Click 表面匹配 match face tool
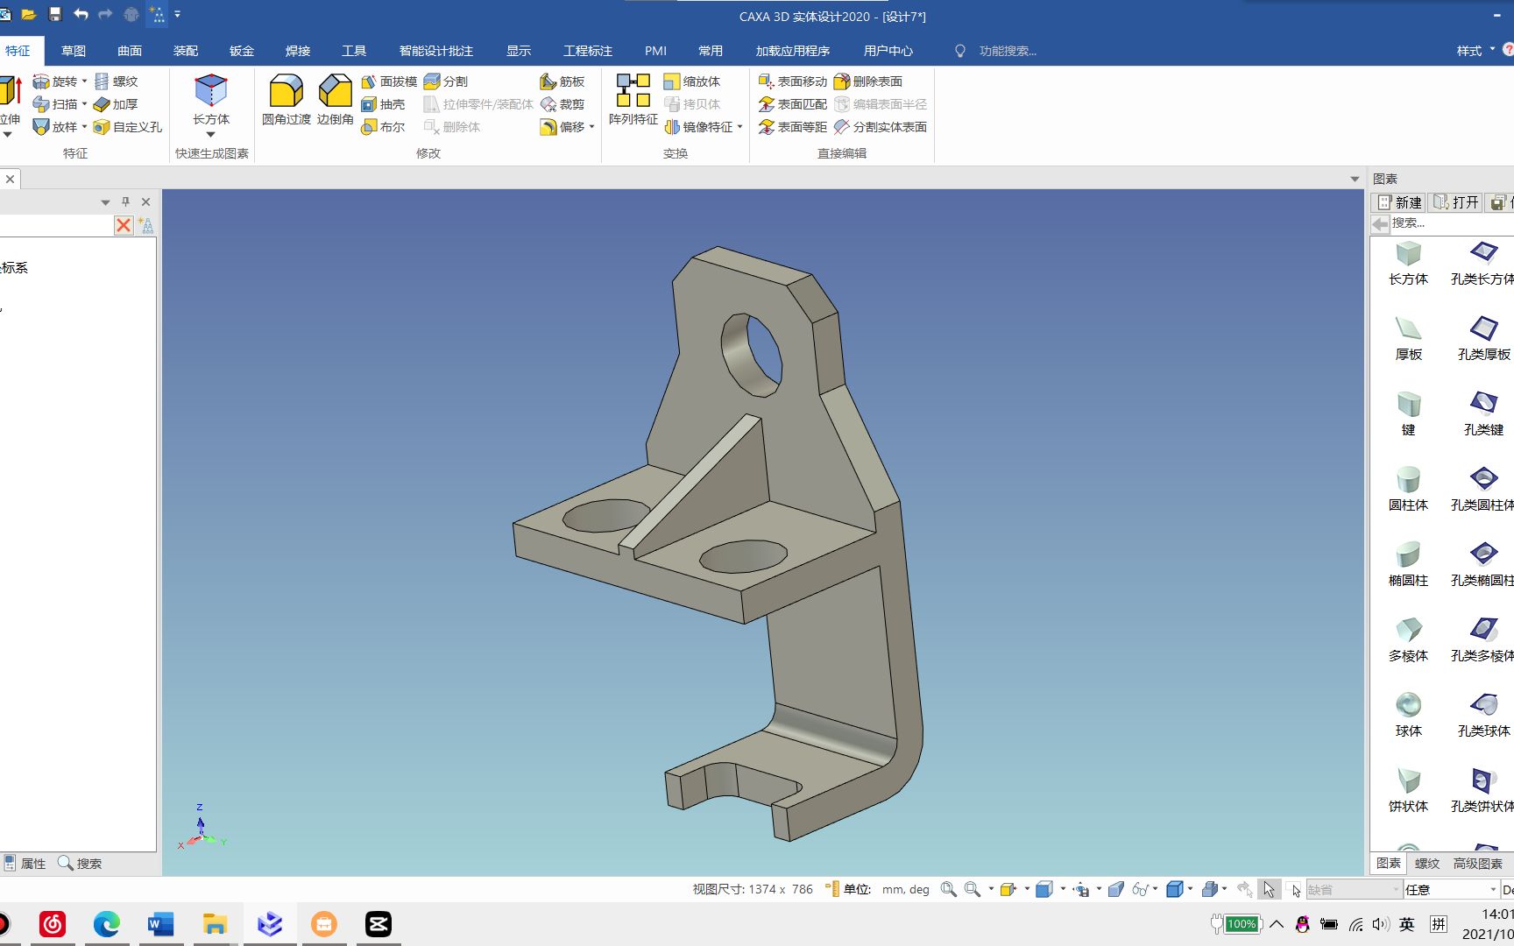The width and height of the screenshot is (1514, 946). click(x=793, y=104)
